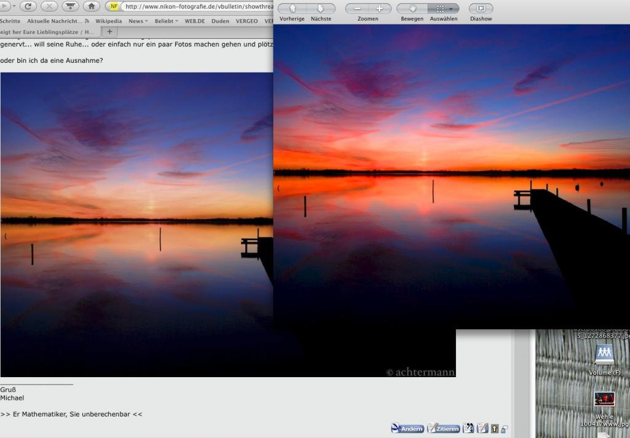Open the Duden bookmark
The image size is (630, 438).
point(220,21)
